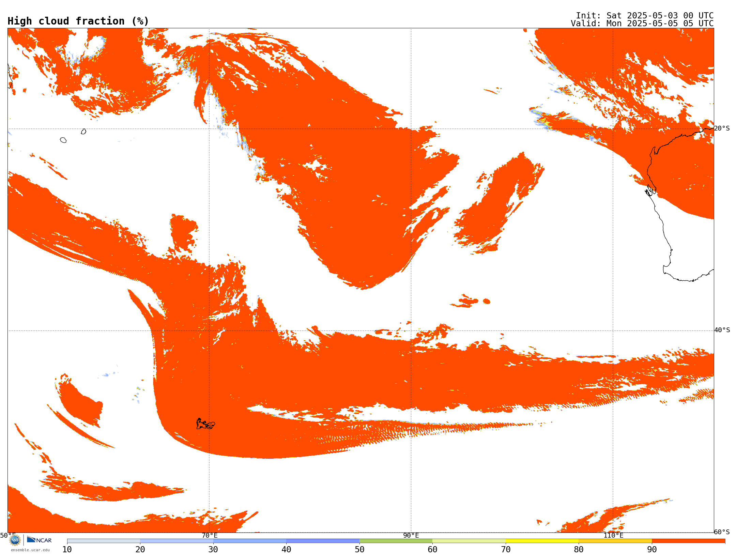The height and width of the screenshot is (554, 736).
Task: Click the 110°E longitude label
Action: tap(613, 536)
